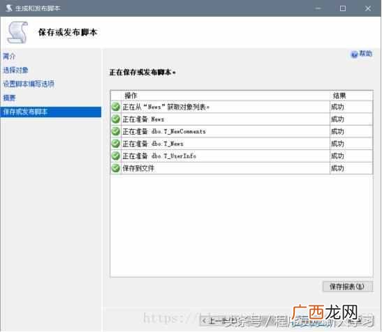Open the 摘要 step in the sidebar

(x=9, y=98)
